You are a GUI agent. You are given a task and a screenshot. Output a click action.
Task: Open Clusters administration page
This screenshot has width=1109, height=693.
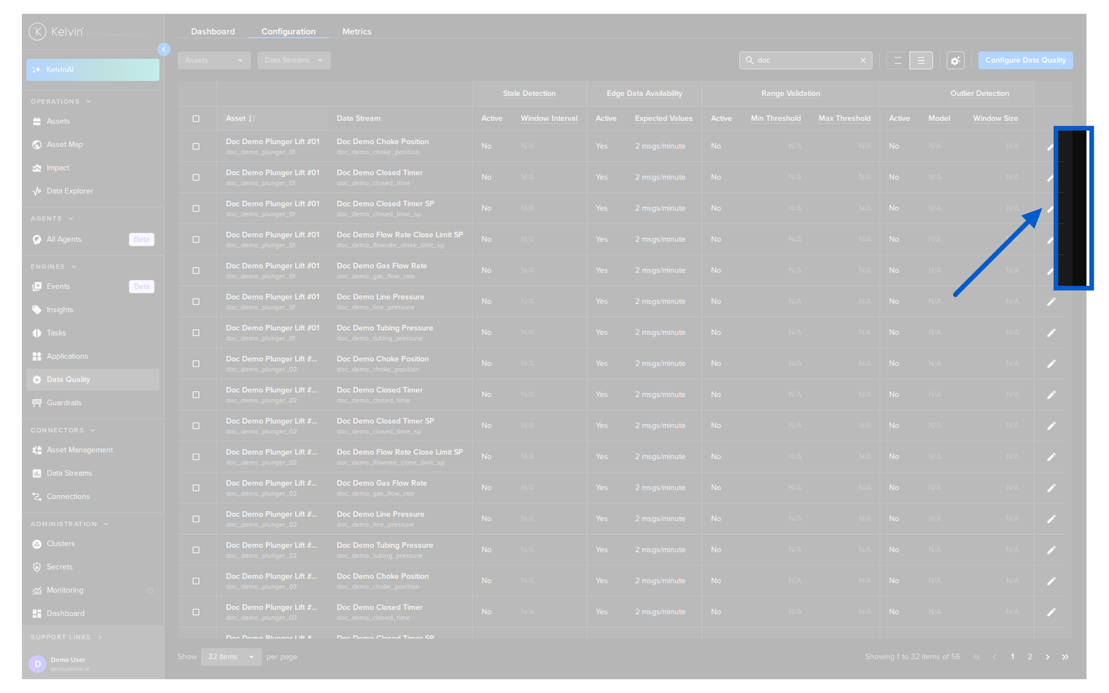(92, 544)
